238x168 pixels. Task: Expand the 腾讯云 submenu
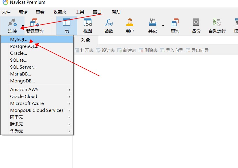click(37, 124)
